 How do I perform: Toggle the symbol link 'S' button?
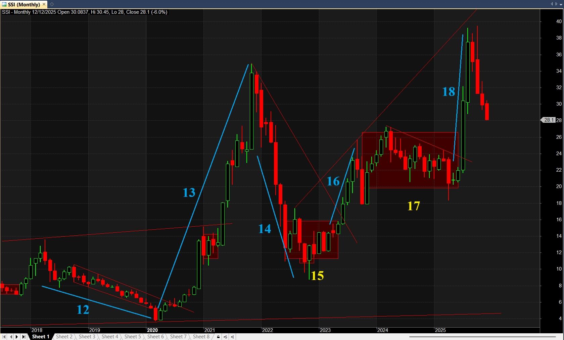tap(225, 337)
